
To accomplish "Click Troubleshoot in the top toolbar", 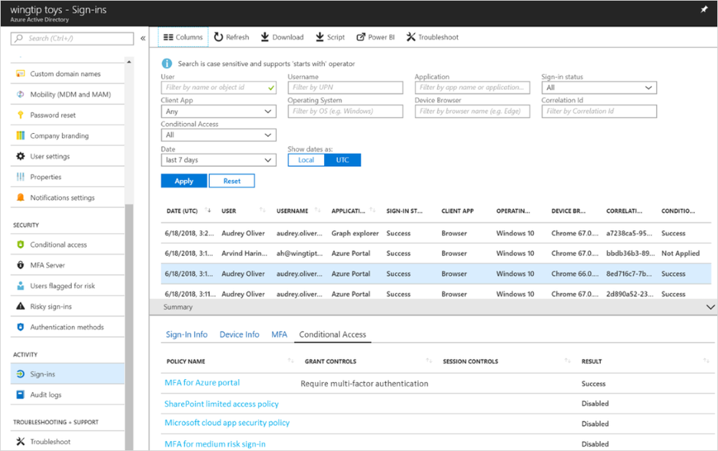I will pos(432,37).
